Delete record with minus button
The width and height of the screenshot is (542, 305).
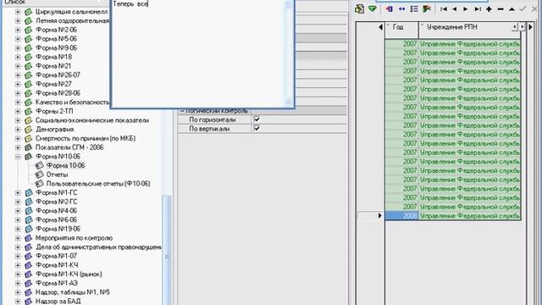[501, 9]
